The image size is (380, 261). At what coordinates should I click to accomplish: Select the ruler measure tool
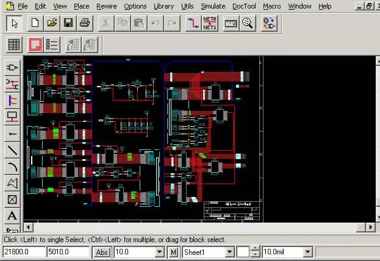point(231,23)
